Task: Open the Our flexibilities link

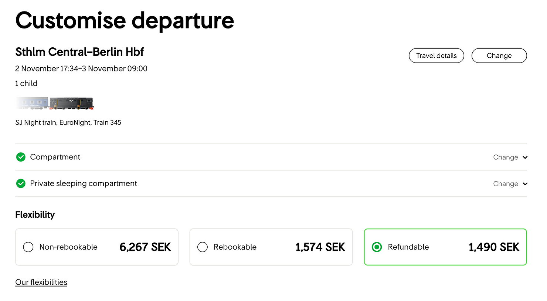Action: pyautogui.click(x=41, y=282)
